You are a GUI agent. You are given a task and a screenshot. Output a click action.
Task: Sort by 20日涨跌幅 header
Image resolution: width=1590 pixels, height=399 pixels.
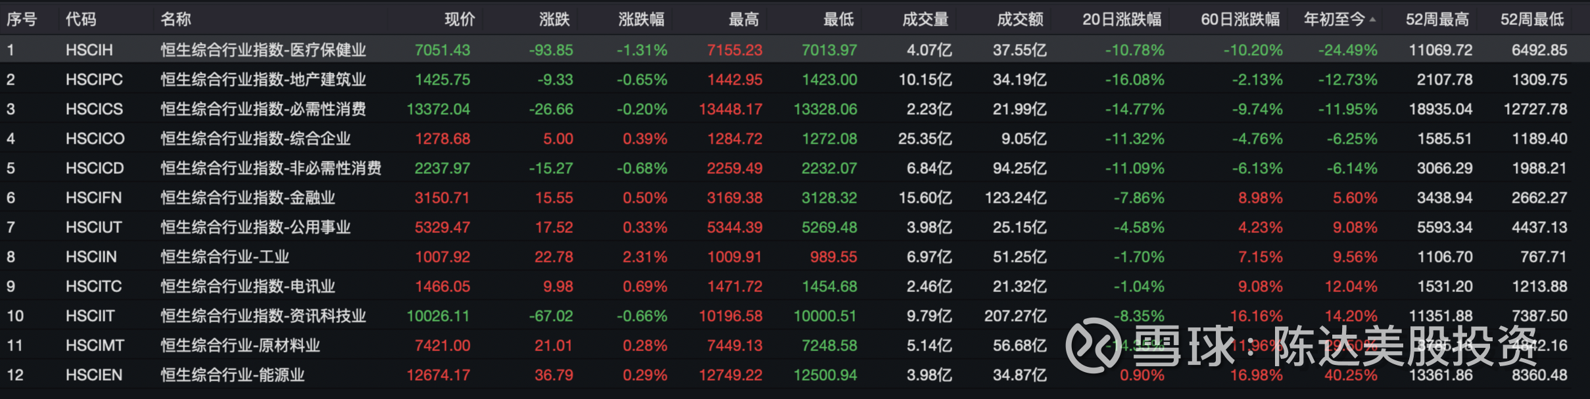pos(1122,20)
